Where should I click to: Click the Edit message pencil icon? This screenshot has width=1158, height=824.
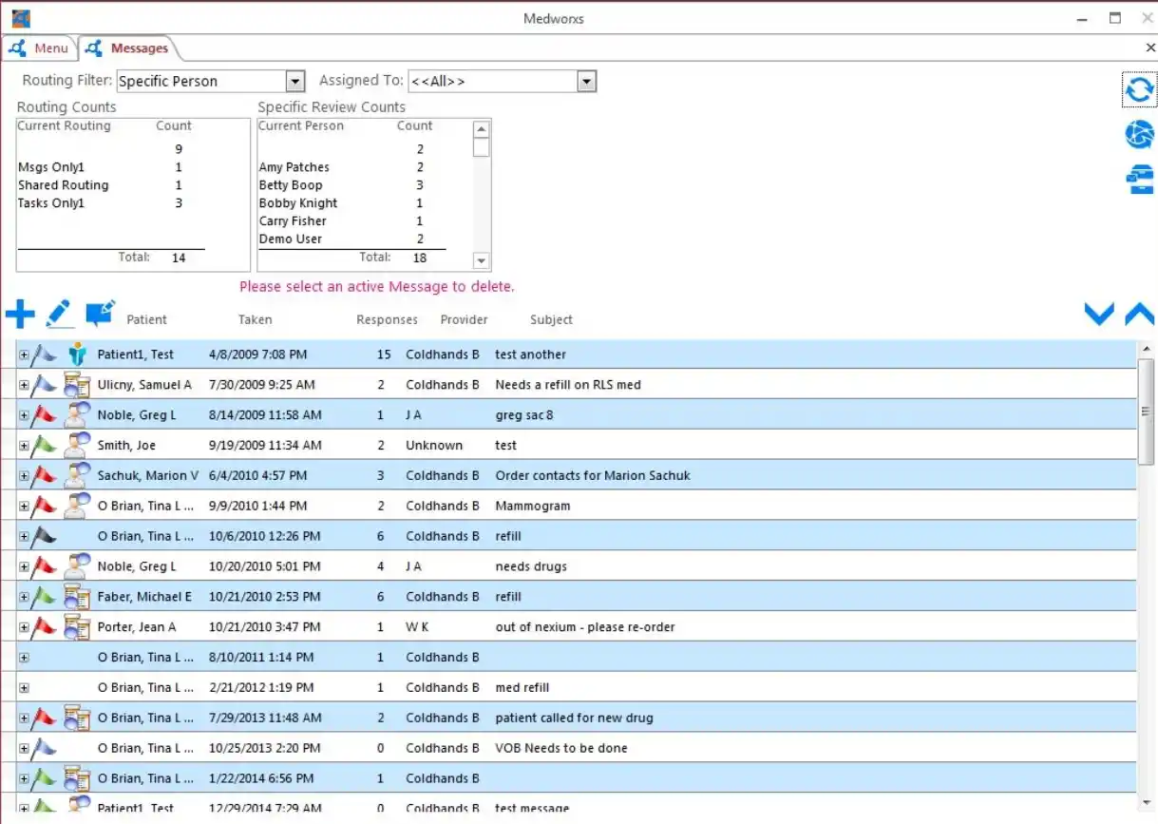point(60,313)
